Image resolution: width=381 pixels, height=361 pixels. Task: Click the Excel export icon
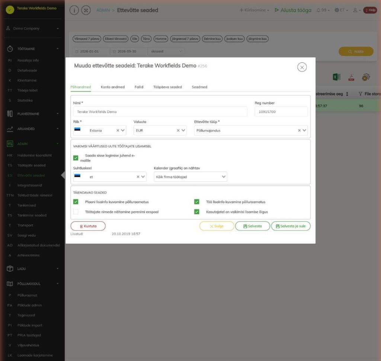[x=336, y=77]
